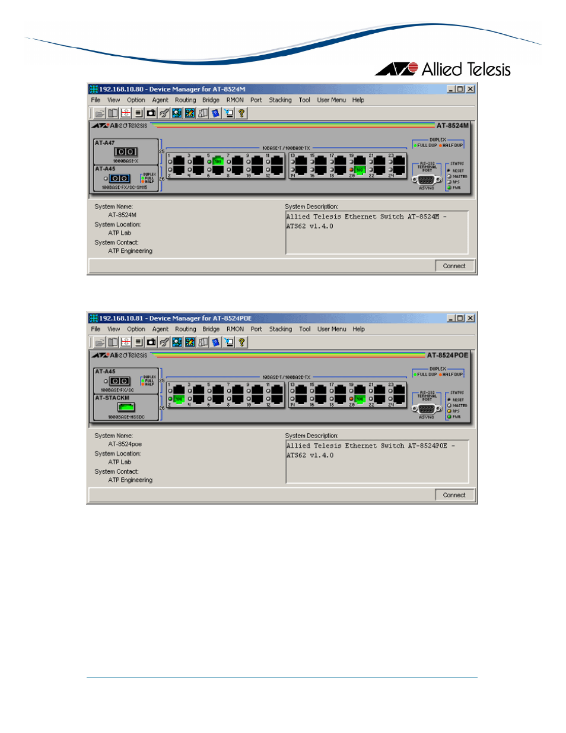Select AT-A45 fiber port on AT-8524POE
The height and width of the screenshot is (733, 566).
[x=119, y=381]
